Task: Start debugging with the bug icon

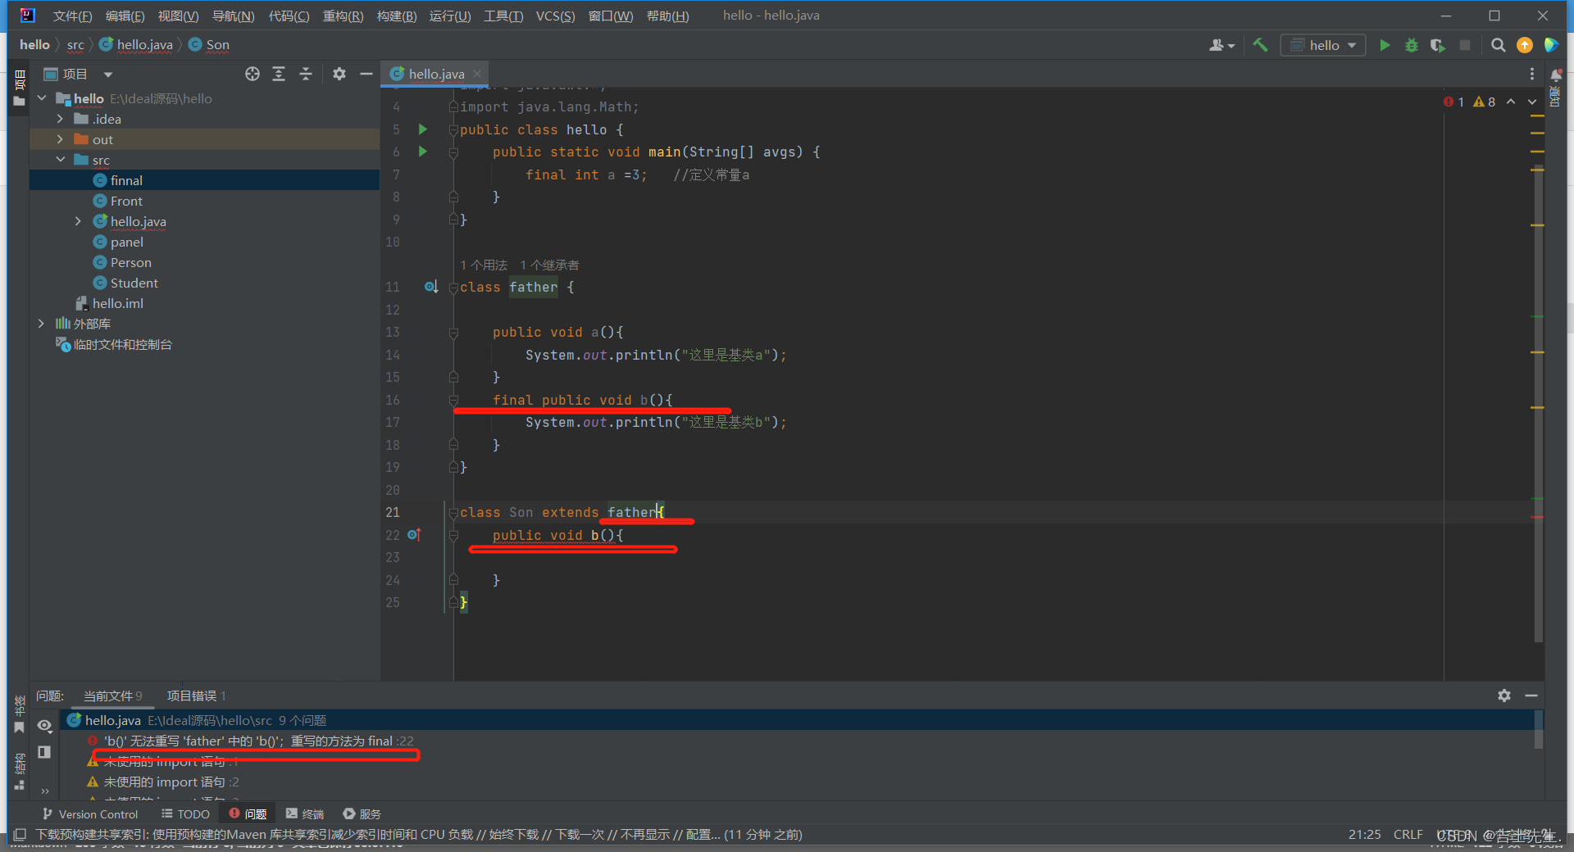Action: (x=1411, y=45)
